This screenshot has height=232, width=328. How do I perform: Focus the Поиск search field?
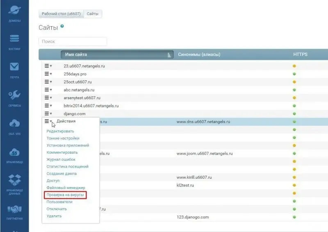click(73, 41)
